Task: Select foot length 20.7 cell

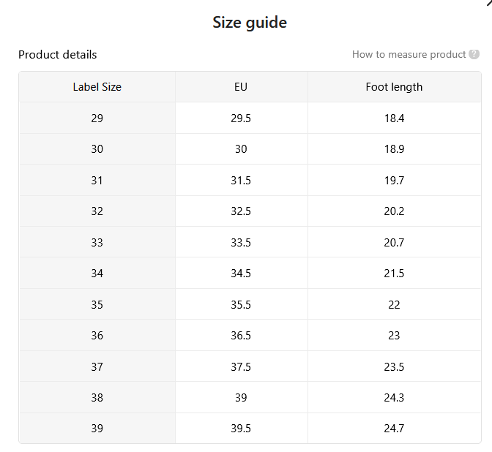Action: click(394, 242)
